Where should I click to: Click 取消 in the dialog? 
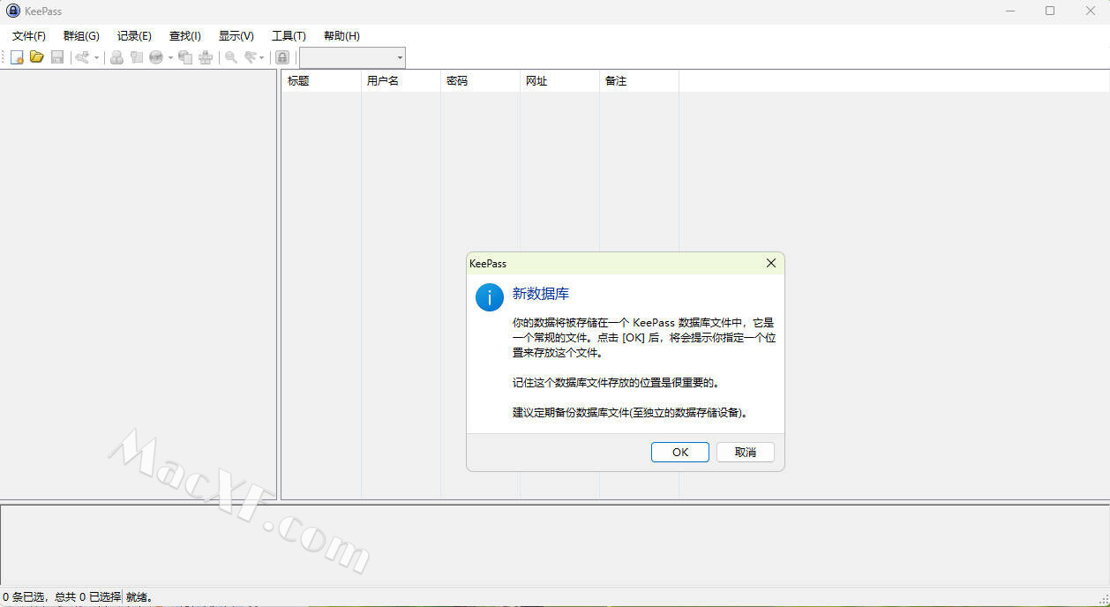[746, 452]
